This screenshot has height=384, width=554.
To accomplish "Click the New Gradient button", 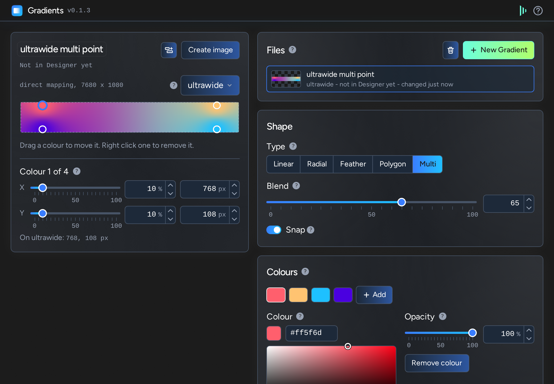I will pyautogui.click(x=498, y=50).
